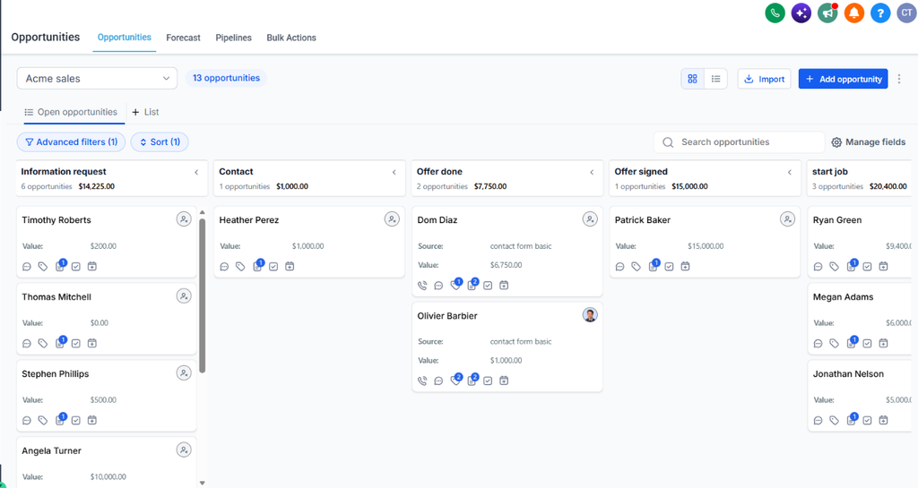The image size is (918, 488).
Task: Click Information request column vertical scrollbar
Action: click(202, 295)
